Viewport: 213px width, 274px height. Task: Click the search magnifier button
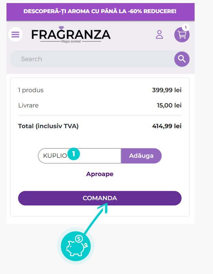coord(182,59)
